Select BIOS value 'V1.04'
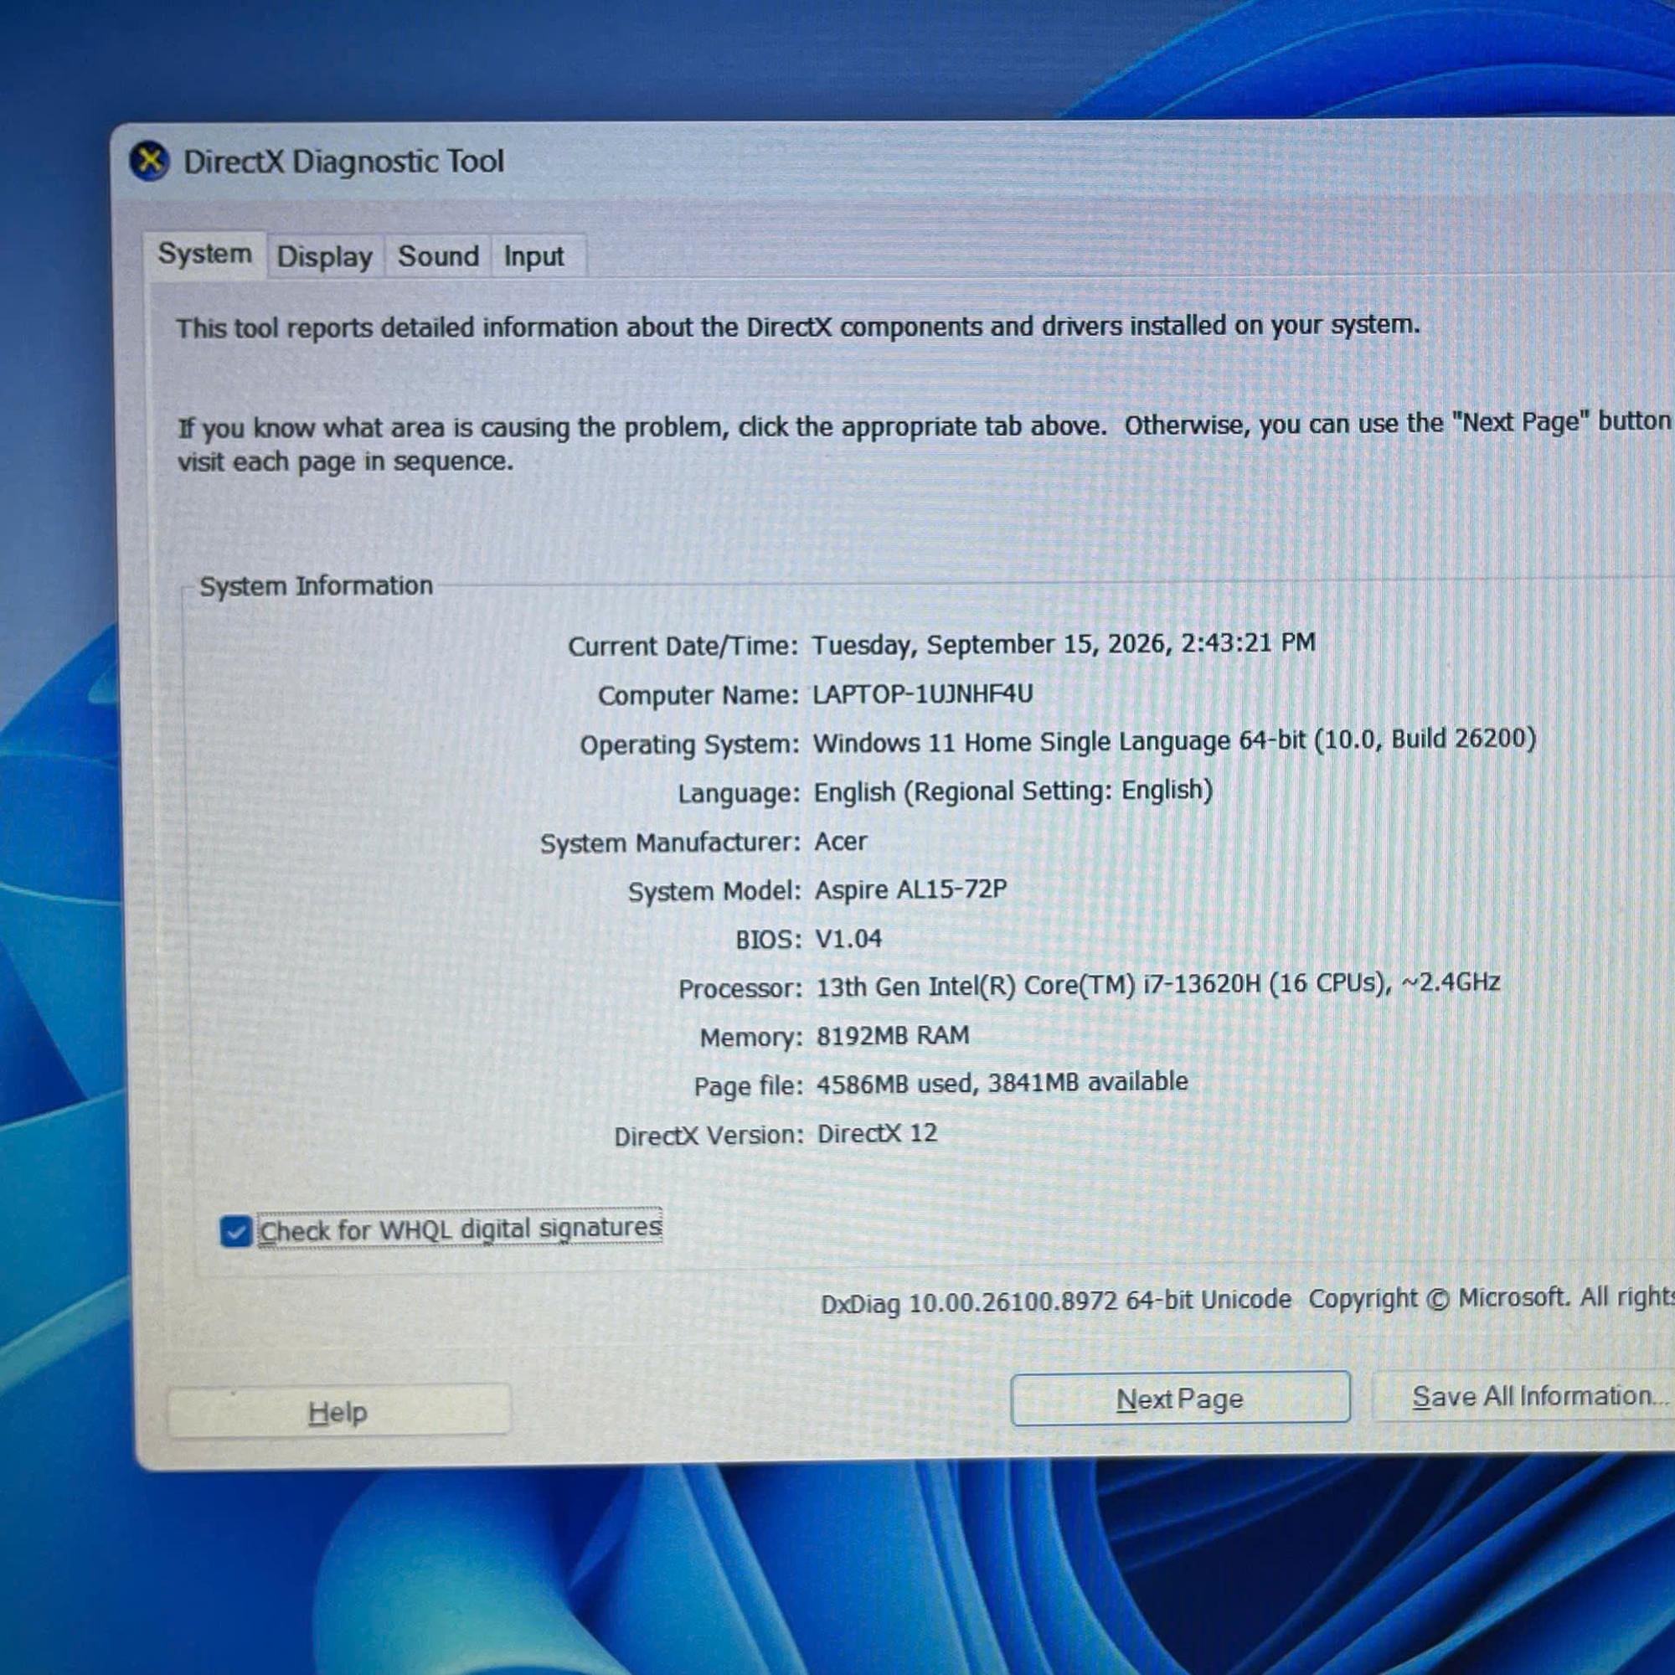1675x1675 pixels. point(848,938)
